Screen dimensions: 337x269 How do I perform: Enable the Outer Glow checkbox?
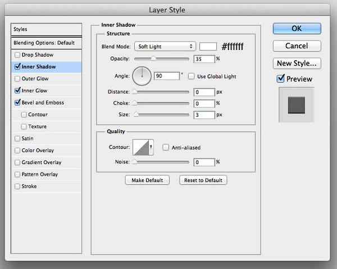pyautogui.click(x=17, y=79)
